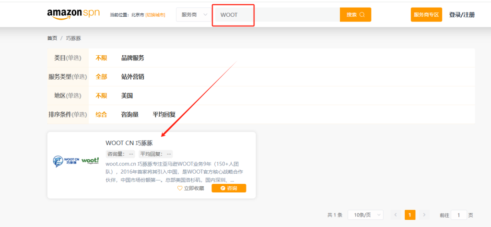The image size is (491, 227).
Task: Click the heart icon to favorite provider
Action: pos(180,188)
